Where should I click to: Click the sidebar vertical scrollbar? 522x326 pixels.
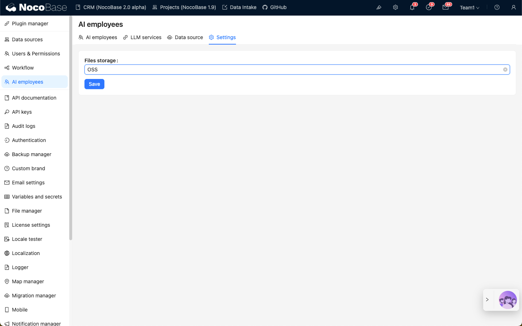[x=71, y=127]
